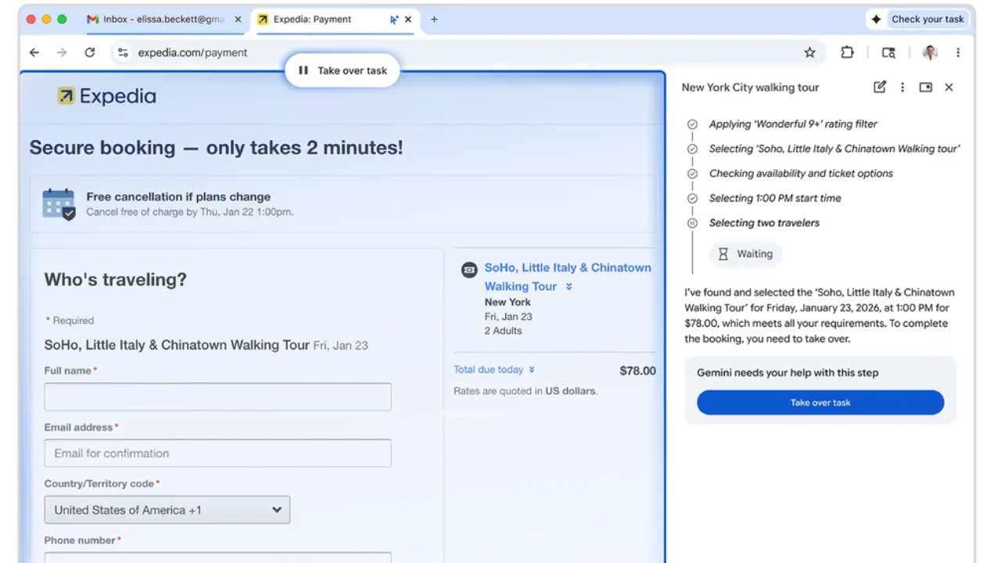Close the Expedia: Payment tab
Viewport: 1001px width, 563px height.
tap(407, 20)
